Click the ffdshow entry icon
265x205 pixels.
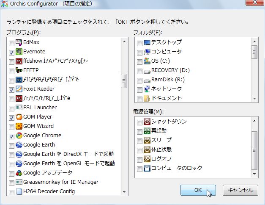pos(19,61)
